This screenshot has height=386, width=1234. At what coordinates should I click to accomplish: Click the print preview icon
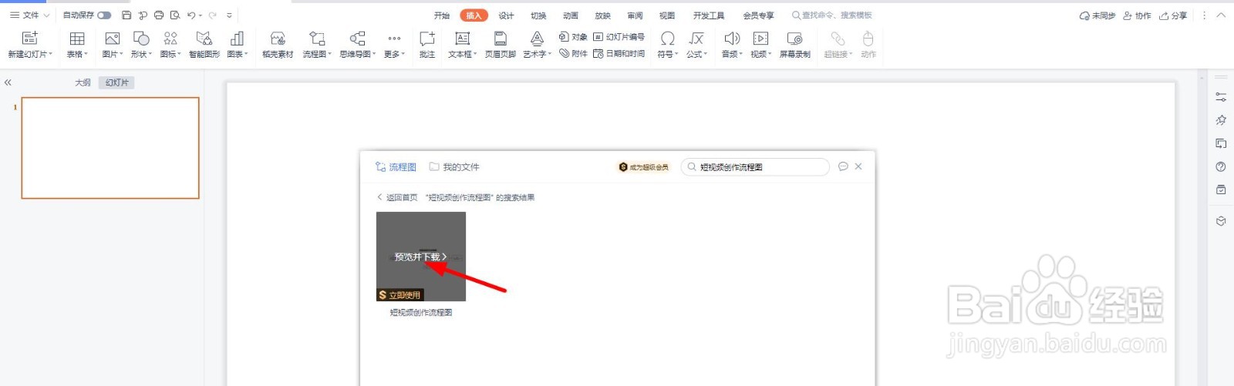[x=175, y=15]
